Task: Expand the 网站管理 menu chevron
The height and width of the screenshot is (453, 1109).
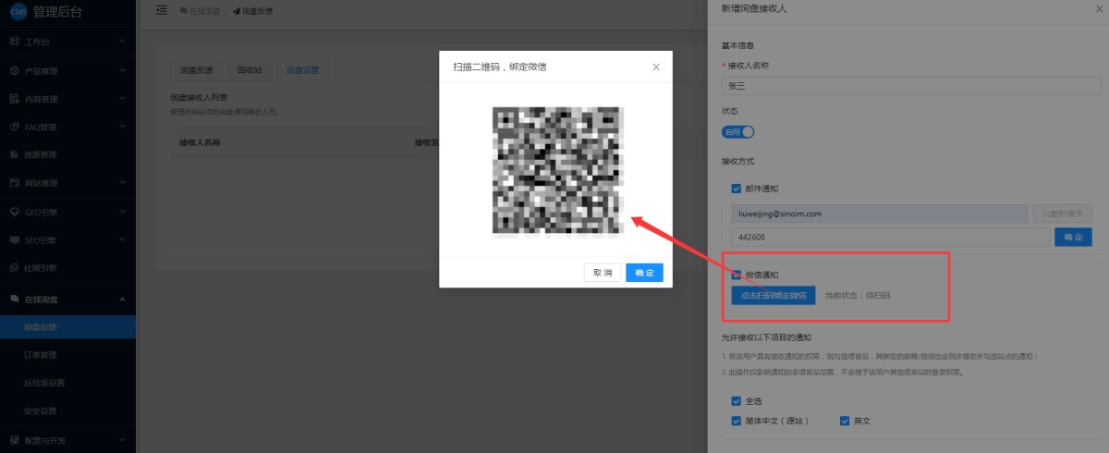Action: (123, 183)
